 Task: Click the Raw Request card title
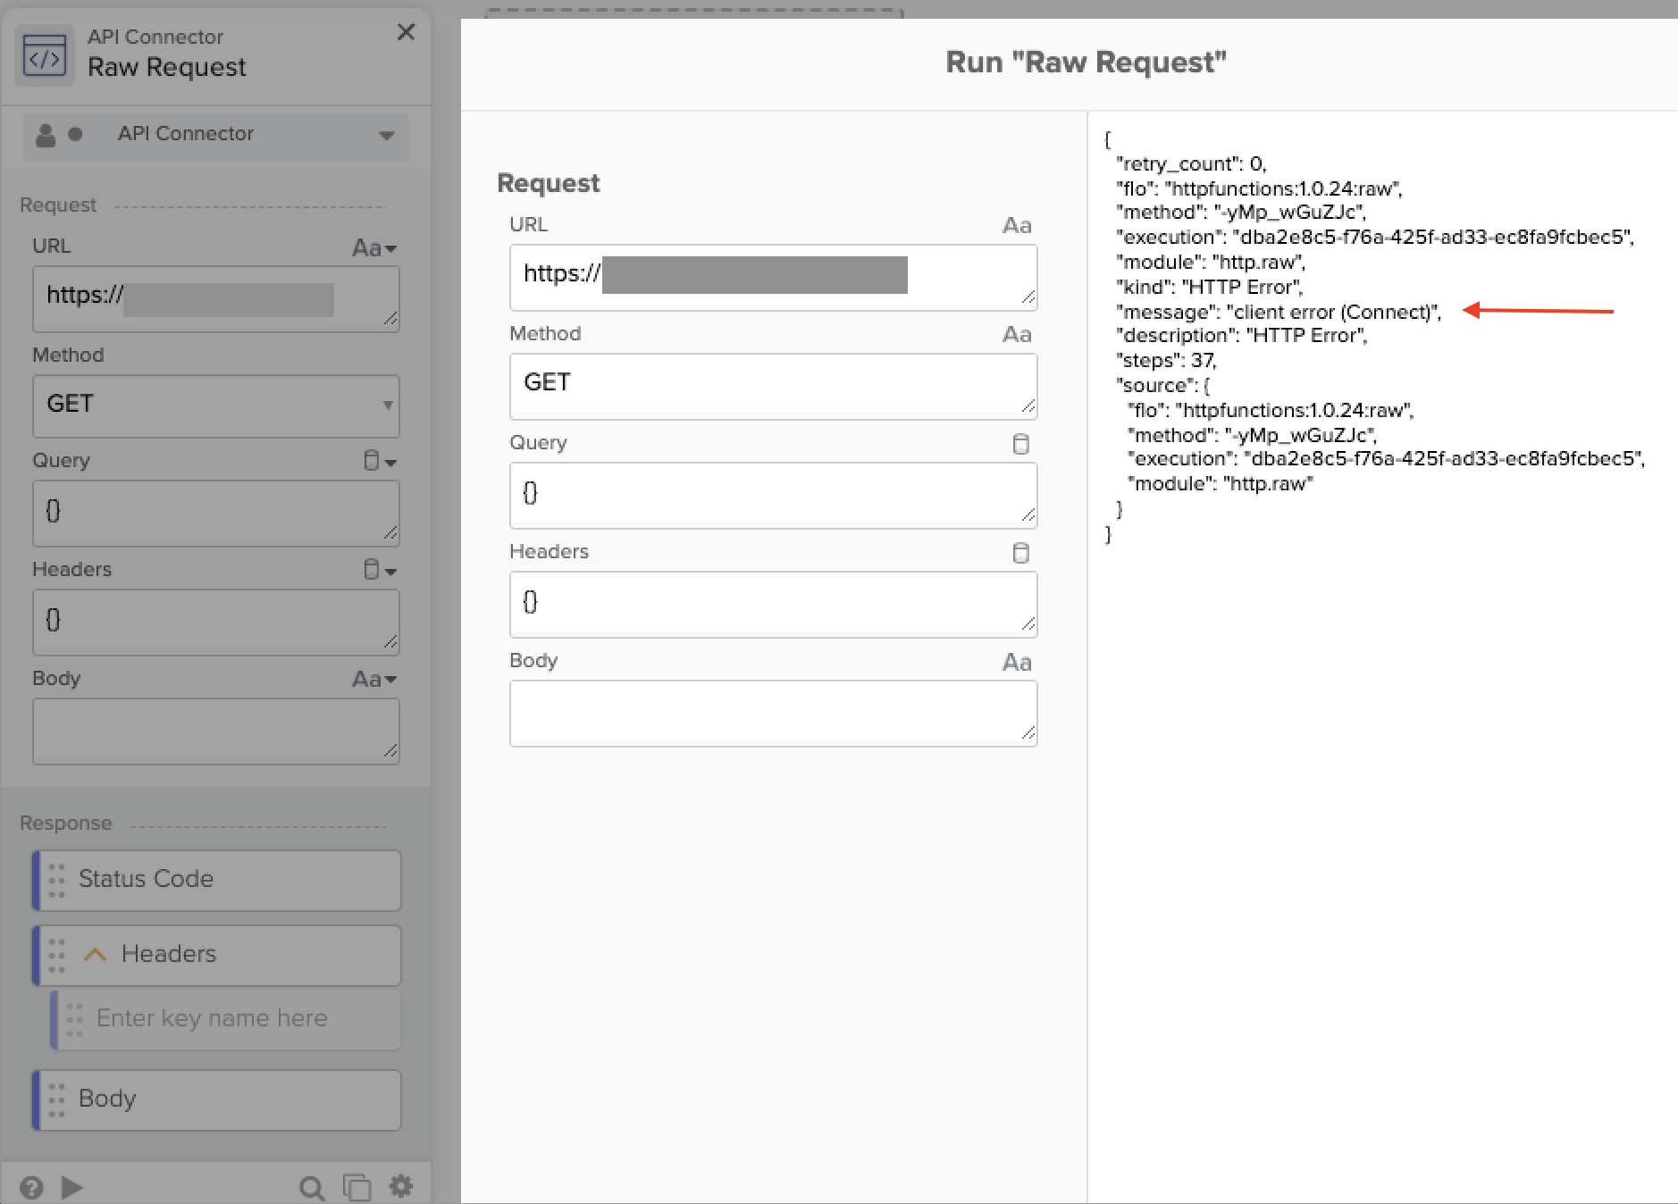[166, 67]
